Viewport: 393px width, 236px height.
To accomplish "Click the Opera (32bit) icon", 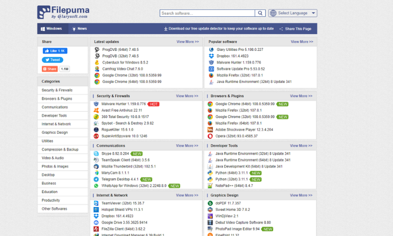I will pos(210,136).
